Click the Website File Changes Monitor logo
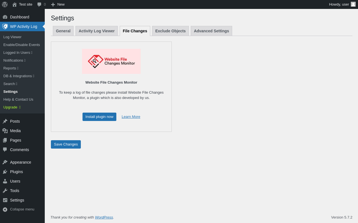Screen dimensions: 358x223 (x=111, y=61)
